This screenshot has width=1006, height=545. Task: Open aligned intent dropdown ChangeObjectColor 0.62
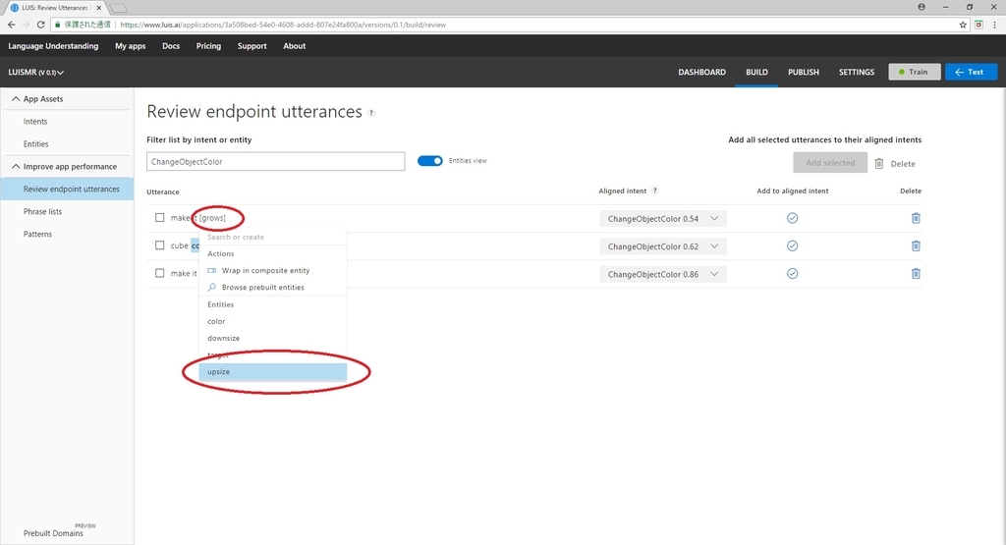pyautogui.click(x=663, y=246)
